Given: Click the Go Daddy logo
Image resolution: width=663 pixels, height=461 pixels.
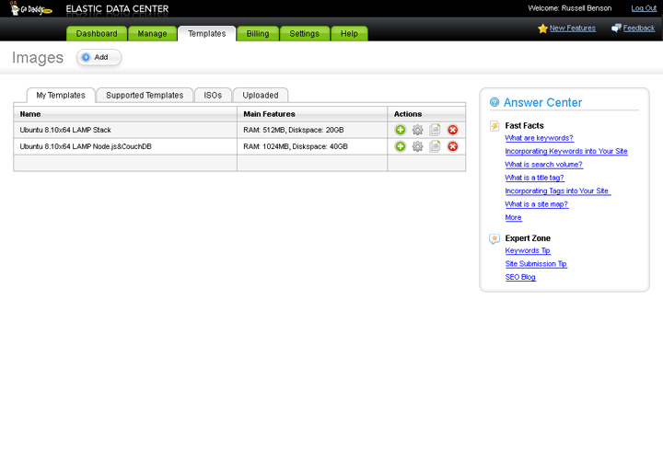Looking at the screenshot, I should [30, 9].
